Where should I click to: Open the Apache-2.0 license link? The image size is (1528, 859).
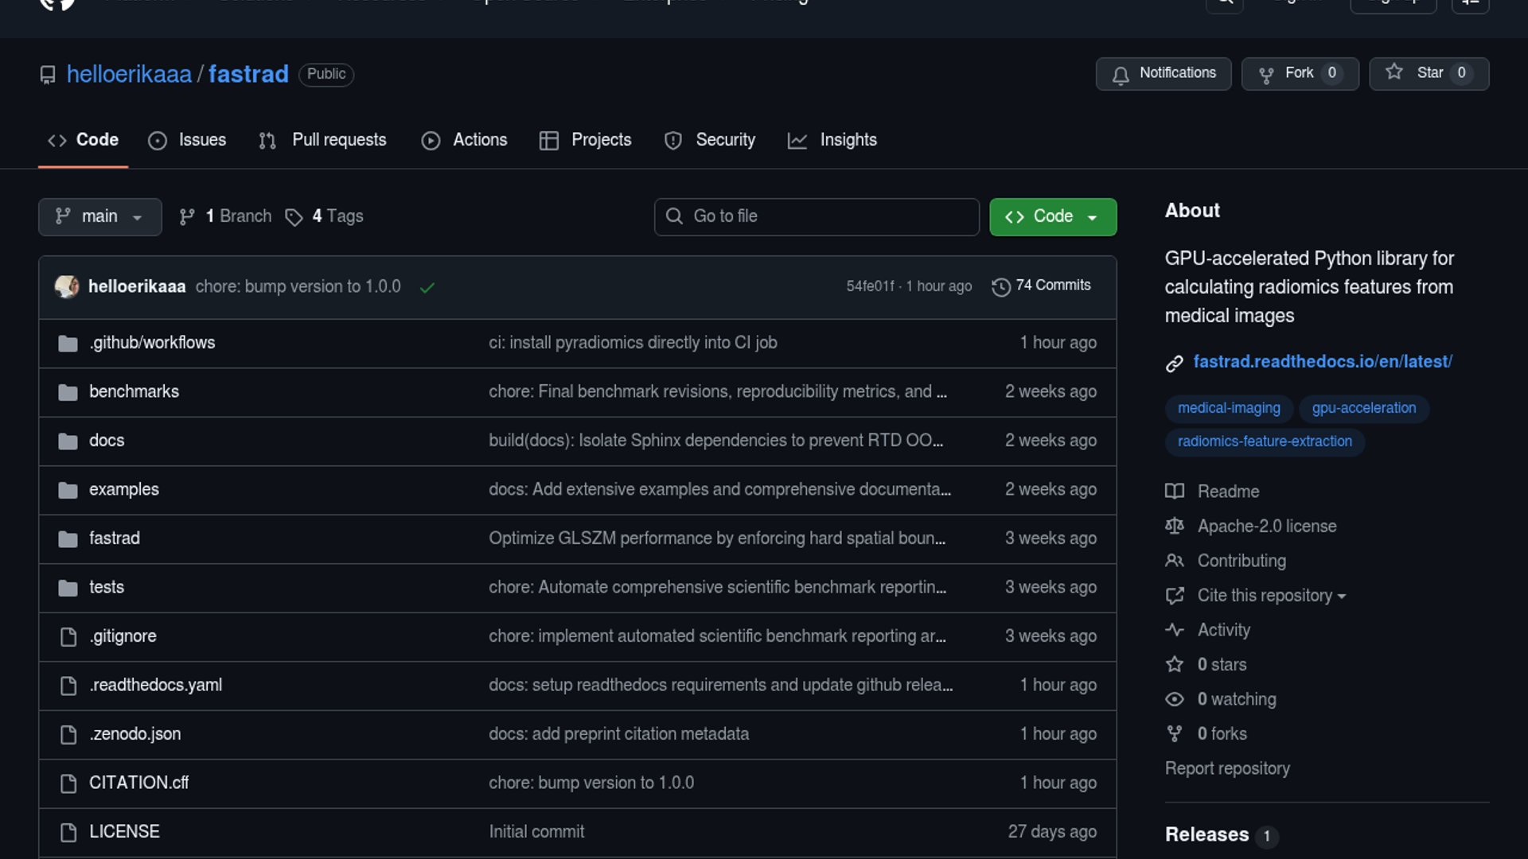tap(1266, 527)
